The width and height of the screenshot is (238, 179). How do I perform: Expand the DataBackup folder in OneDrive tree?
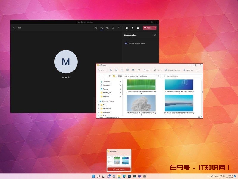click(99, 112)
